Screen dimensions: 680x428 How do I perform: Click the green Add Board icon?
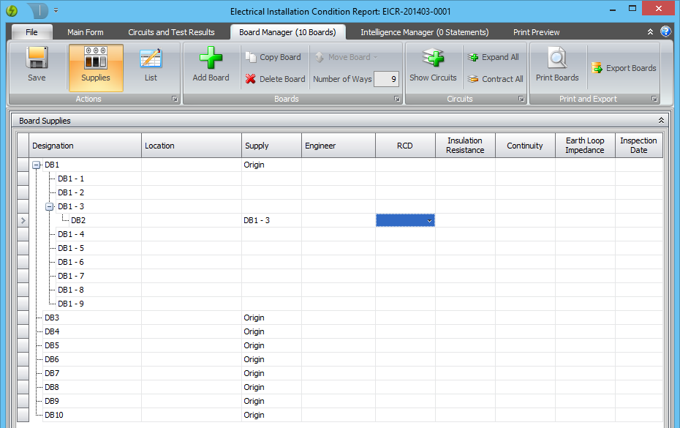tap(211, 59)
